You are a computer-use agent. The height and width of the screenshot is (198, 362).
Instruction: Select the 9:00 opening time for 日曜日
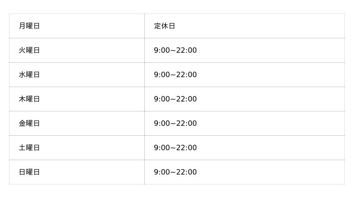(x=162, y=172)
